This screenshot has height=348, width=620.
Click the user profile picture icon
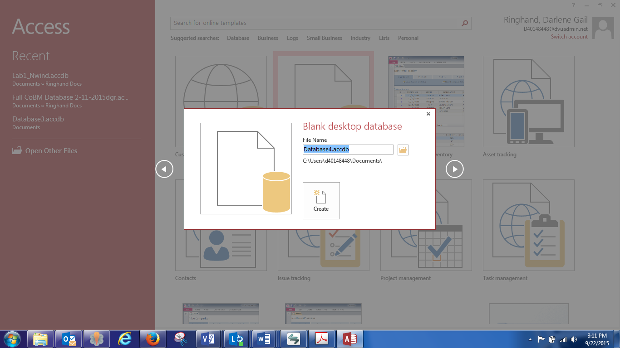pyautogui.click(x=603, y=30)
